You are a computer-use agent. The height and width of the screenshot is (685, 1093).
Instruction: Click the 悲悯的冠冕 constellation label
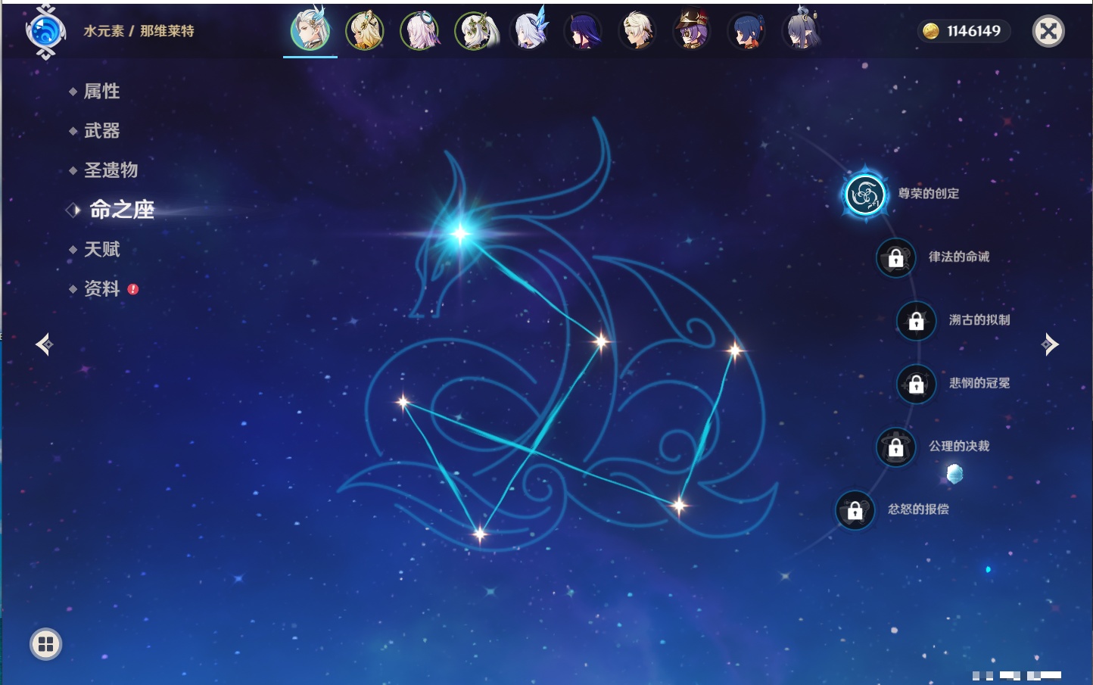[x=979, y=383]
